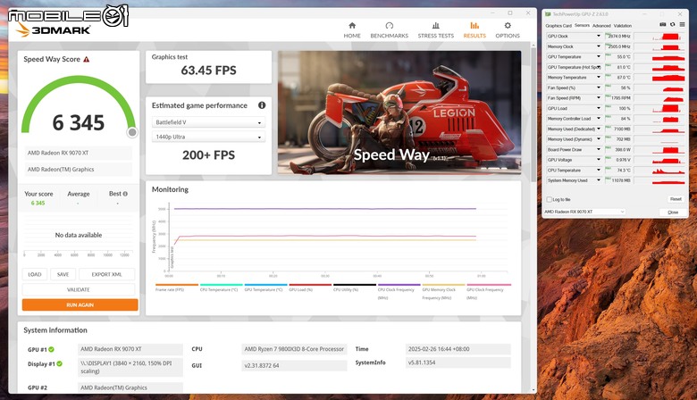
Task: Expand GPU Temperature (Hot Spot) sensor dropdown
Action: (599, 67)
